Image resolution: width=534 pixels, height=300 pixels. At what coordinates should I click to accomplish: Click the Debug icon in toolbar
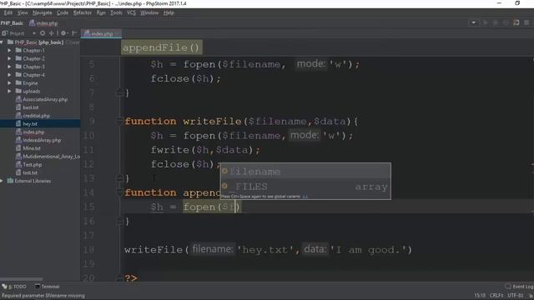496,22
